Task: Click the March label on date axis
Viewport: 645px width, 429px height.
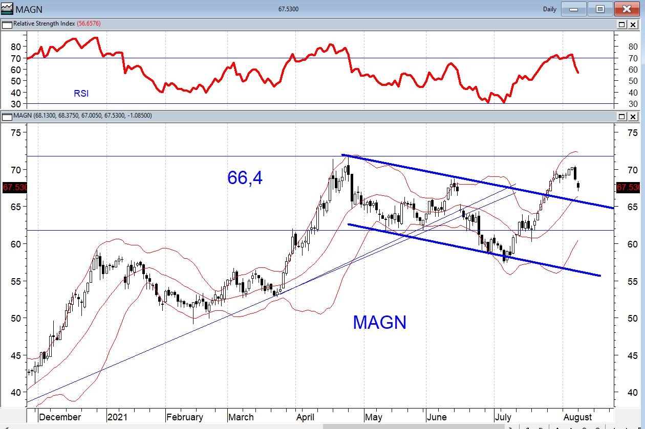Action: tap(241, 417)
